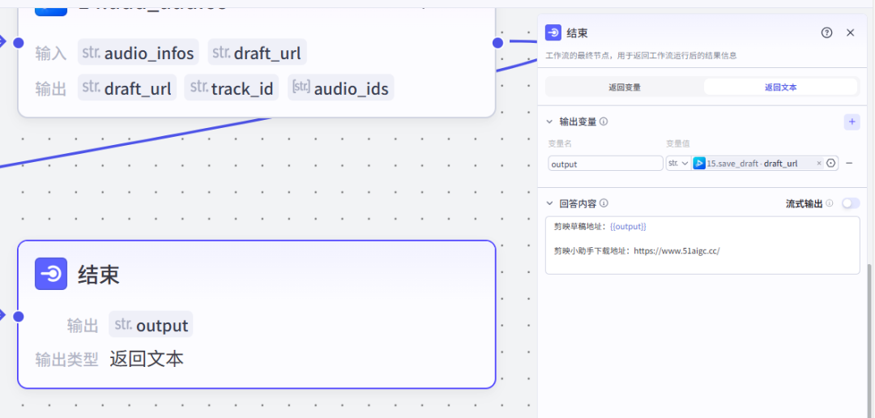Screen dimensions: 875x418
Task: Click the 变量值 column label
Action: tap(677, 144)
